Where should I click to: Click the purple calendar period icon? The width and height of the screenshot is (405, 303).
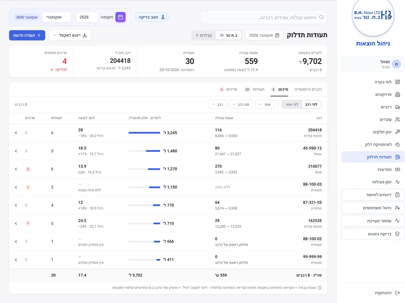click(121, 17)
